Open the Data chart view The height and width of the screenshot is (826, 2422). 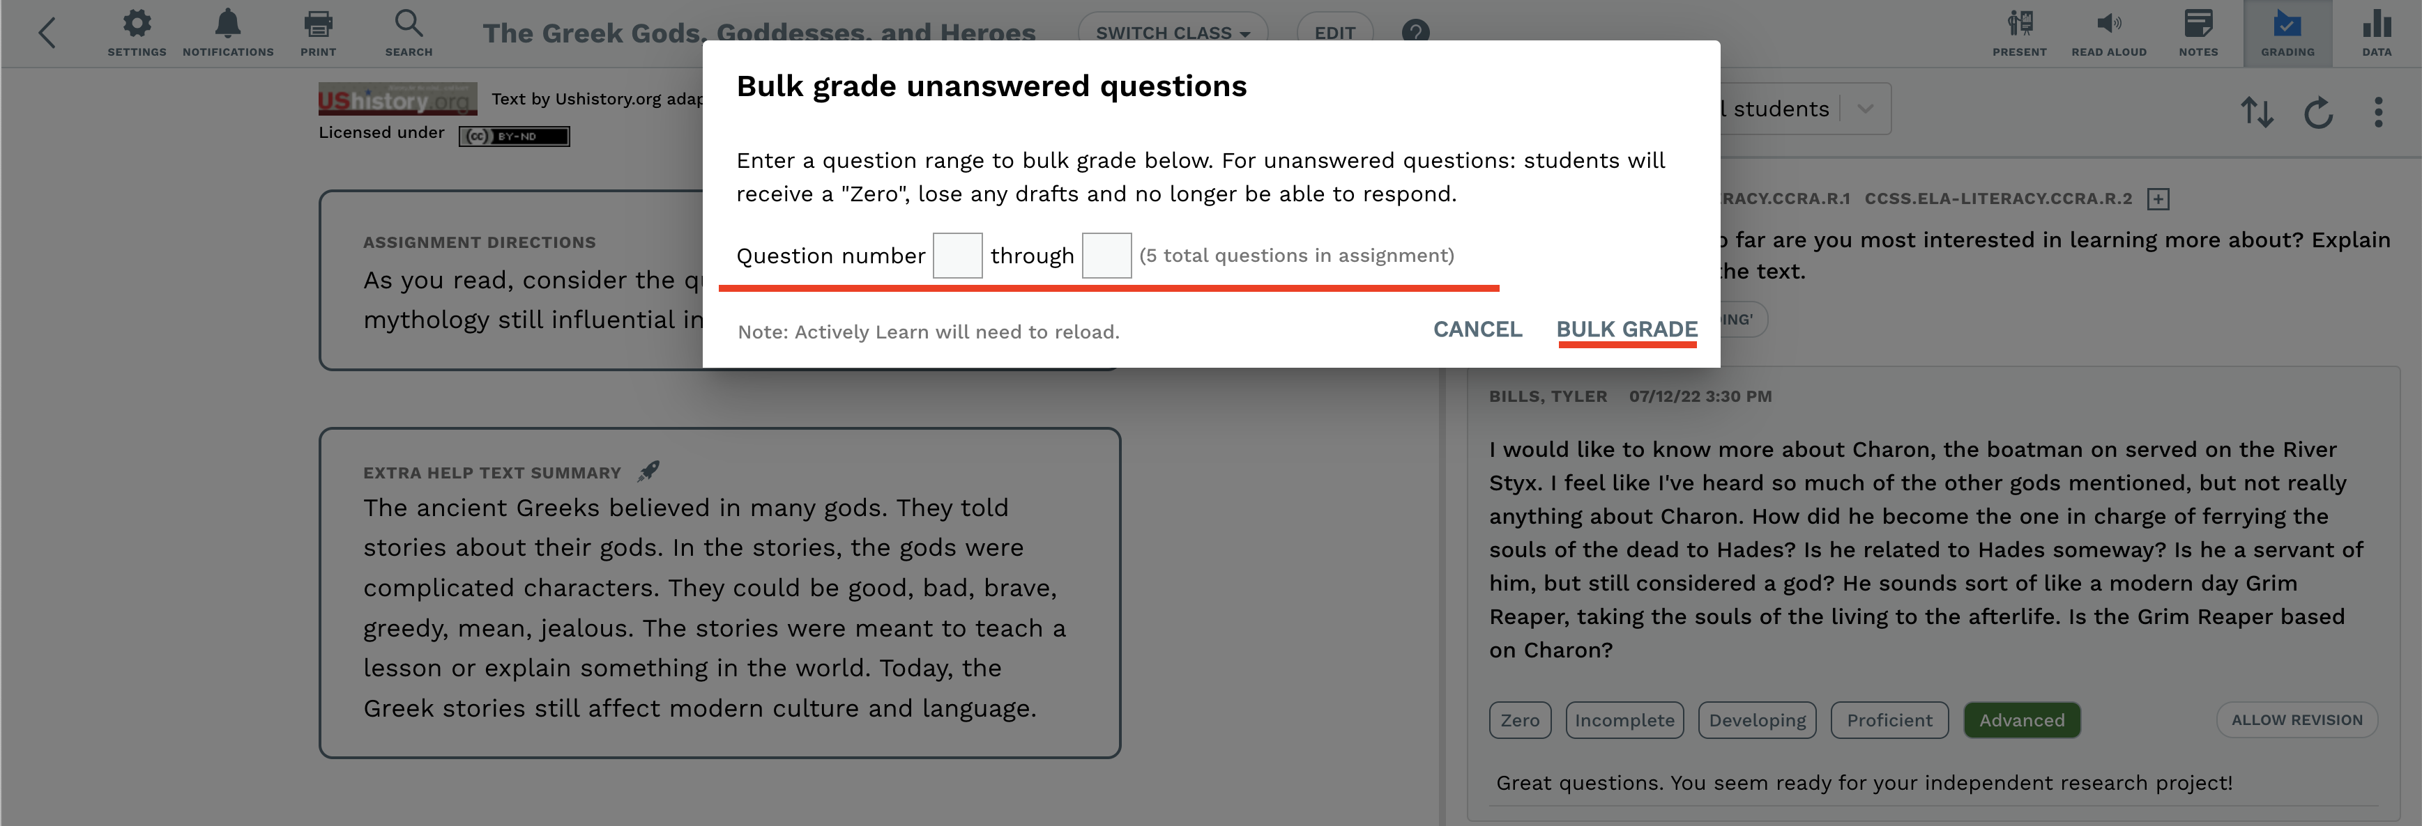pyautogui.click(x=2376, y=33)
